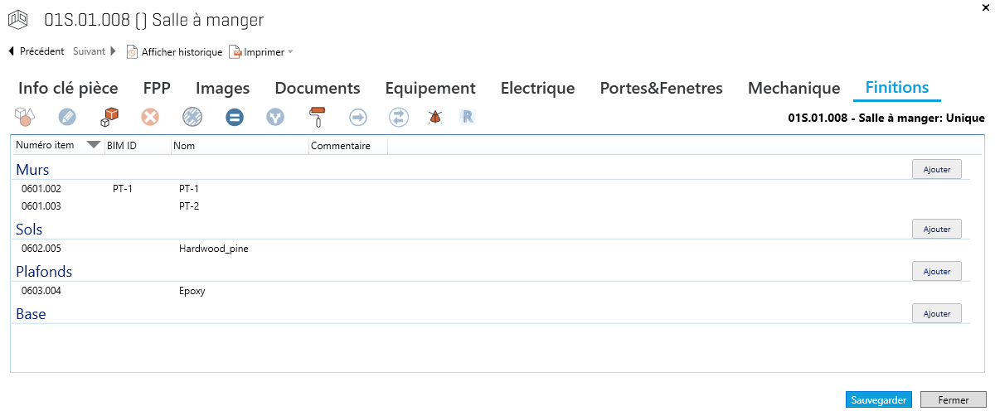Screen dimensions: 995x416
Task: Click the PT-2 name cell
Action: click(x=189, y=206)
